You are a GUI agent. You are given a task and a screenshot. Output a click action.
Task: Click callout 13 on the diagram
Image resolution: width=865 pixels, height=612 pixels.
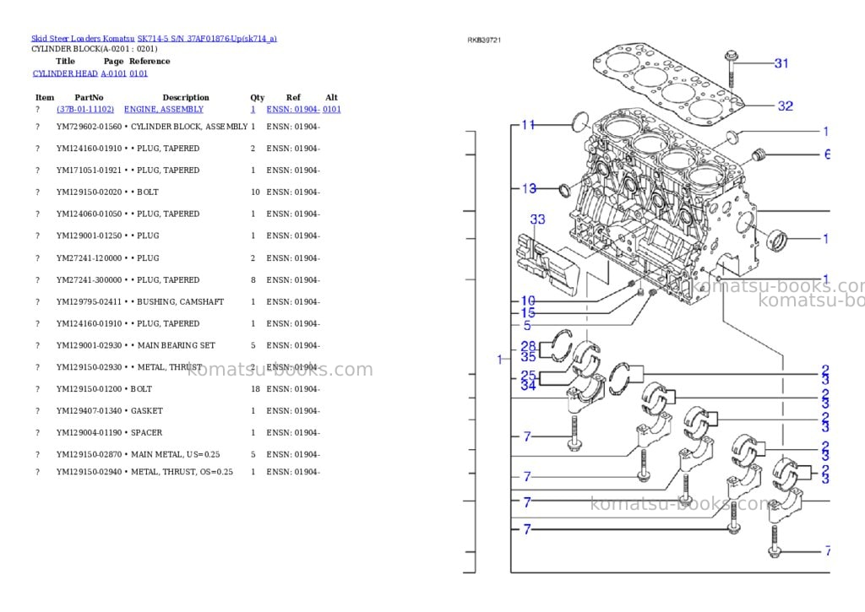coord(529,188)
